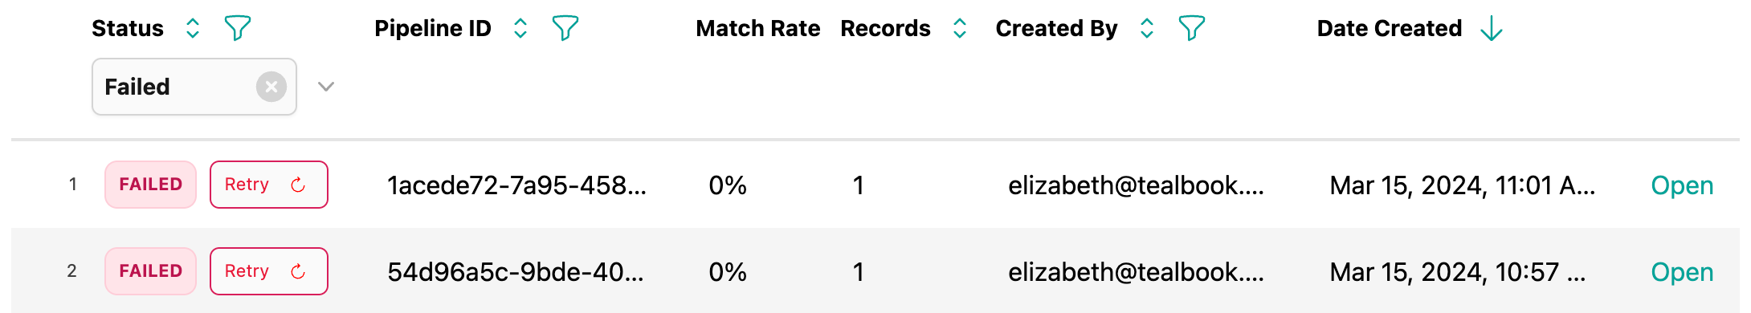Image resolution: width=1751 pixels, height=313 pixels.
Task: Select the FAILED badge in row 2
Action: (151, 271)
